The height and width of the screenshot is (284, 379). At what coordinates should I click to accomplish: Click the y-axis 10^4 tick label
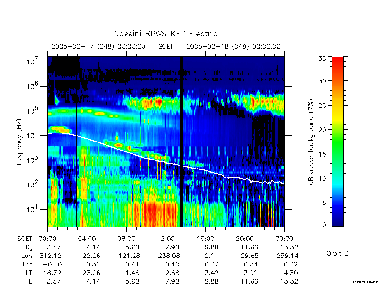click(x=33, y=135)
